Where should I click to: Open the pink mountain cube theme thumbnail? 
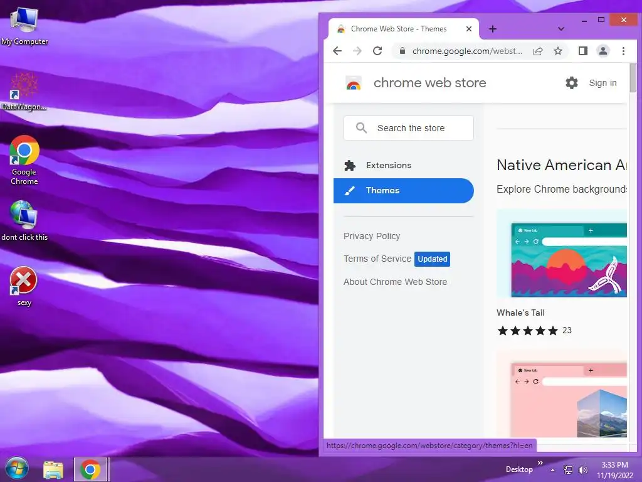coord(562,394)
